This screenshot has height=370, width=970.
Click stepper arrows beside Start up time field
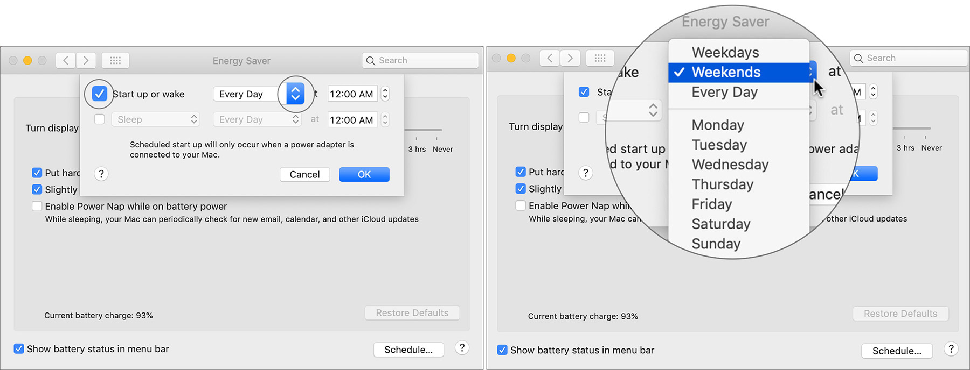coord(385,94)
